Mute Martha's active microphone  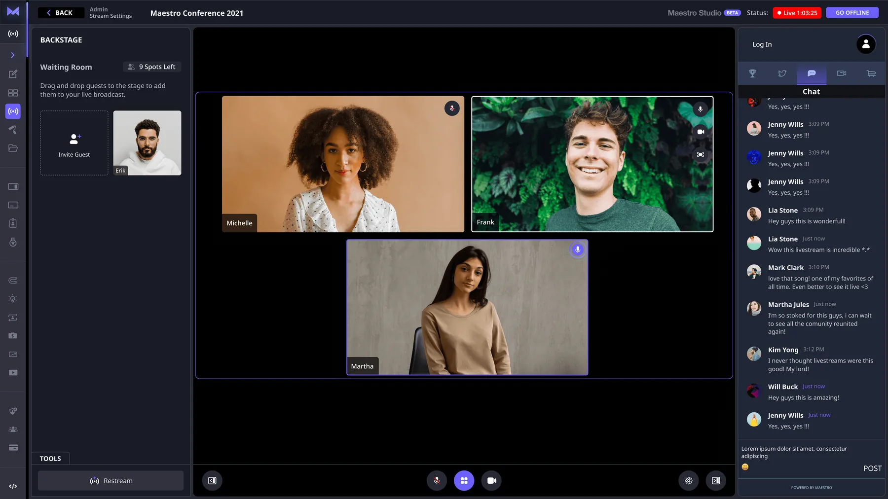[x=577, y=249]
